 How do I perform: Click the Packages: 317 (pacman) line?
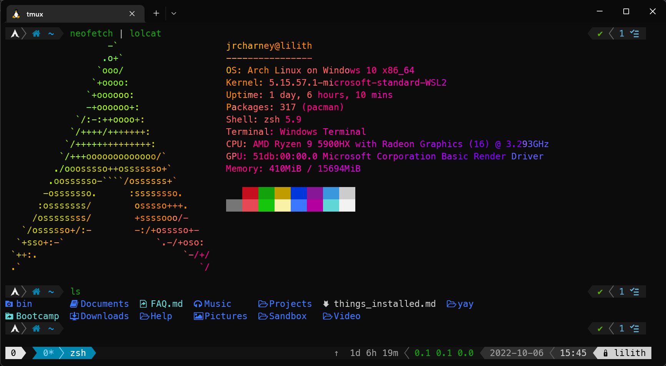point(285,108)
